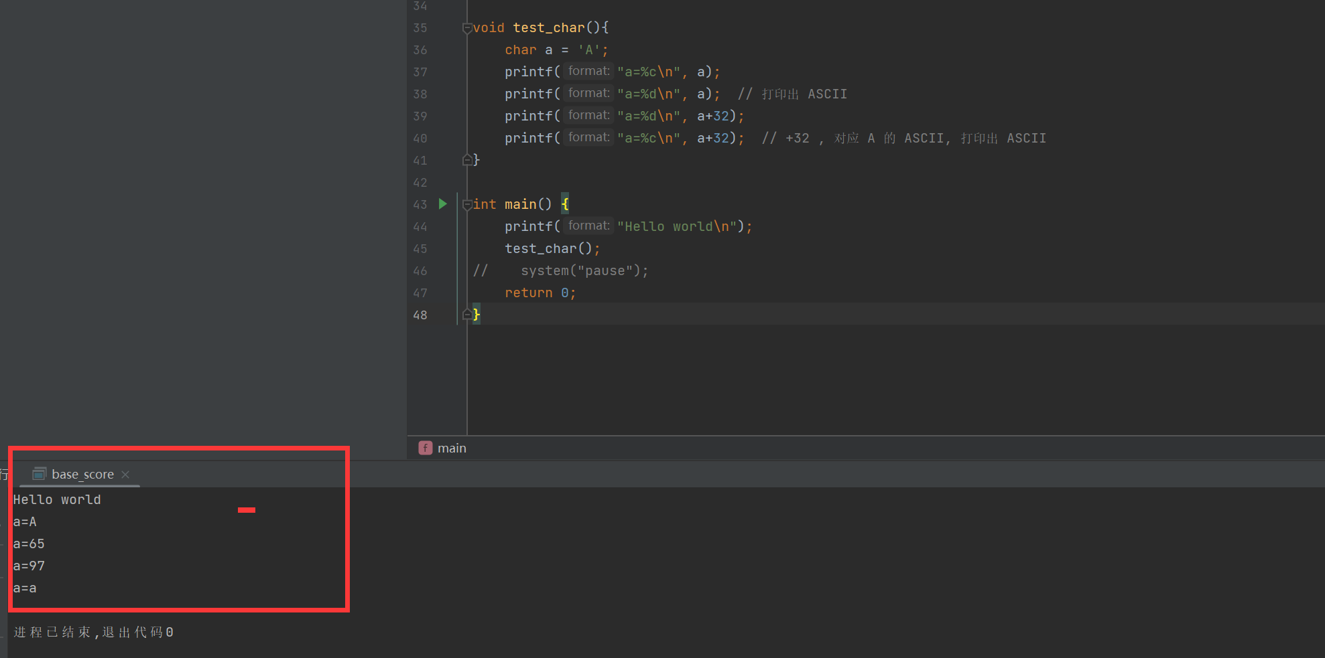Click 'a=65' console output line

pos(29,544)
